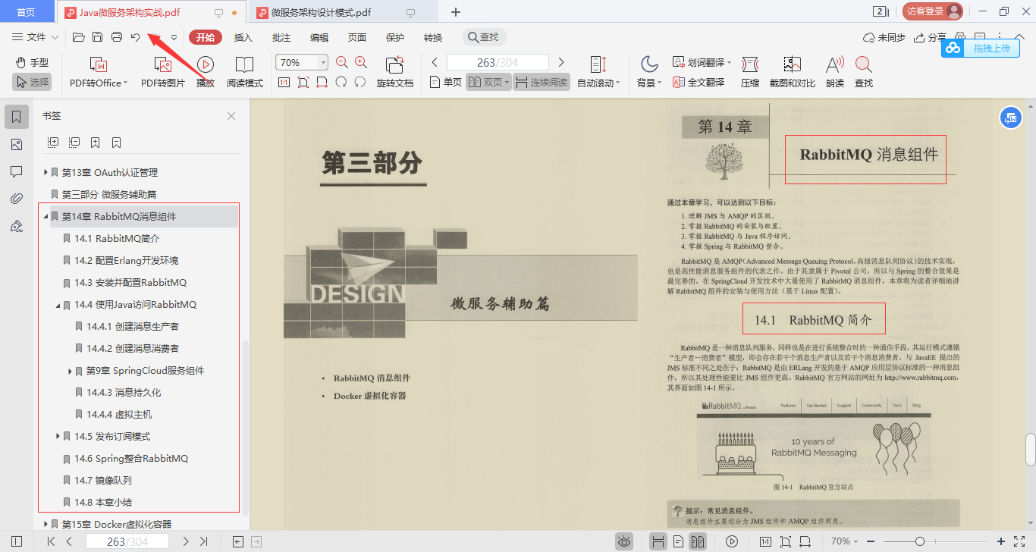Start slideshow with 播放 button
This screenshot has height=552, width=1036.
206,73
